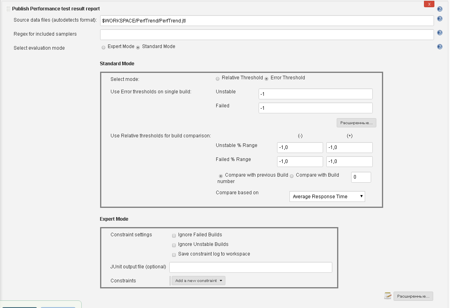Click the Compare based on label
The width and height of the screenshot is (450, 308).
pyautogui.click(x=237, y=193)
